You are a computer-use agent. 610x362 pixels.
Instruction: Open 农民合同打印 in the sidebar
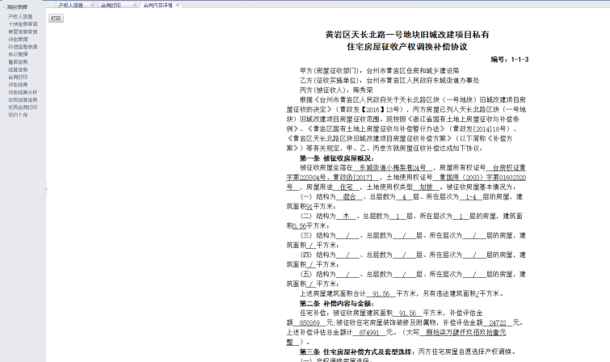[23, 107]
